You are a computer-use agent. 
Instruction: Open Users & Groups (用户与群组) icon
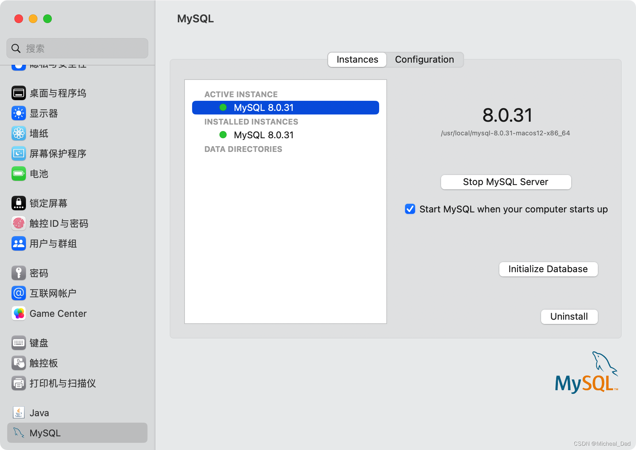pyautogui.click(x=19, y=244)
